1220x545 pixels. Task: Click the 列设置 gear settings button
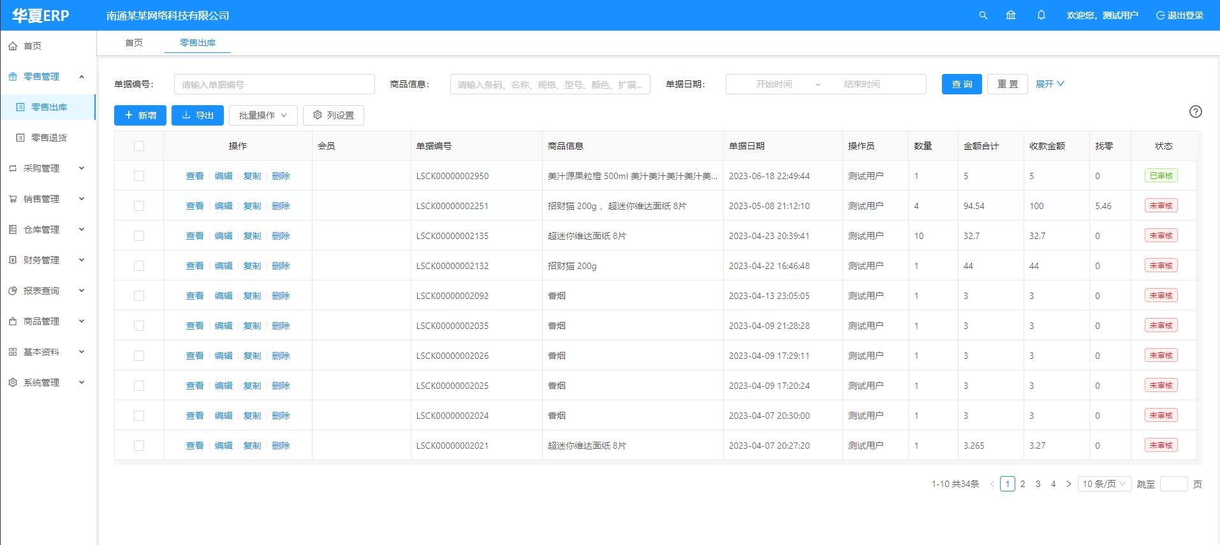coord(333,115)
